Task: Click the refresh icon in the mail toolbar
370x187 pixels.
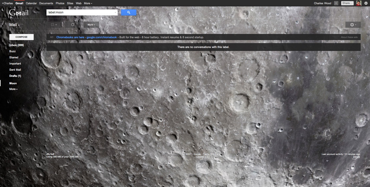Action: tap(73, 25)
